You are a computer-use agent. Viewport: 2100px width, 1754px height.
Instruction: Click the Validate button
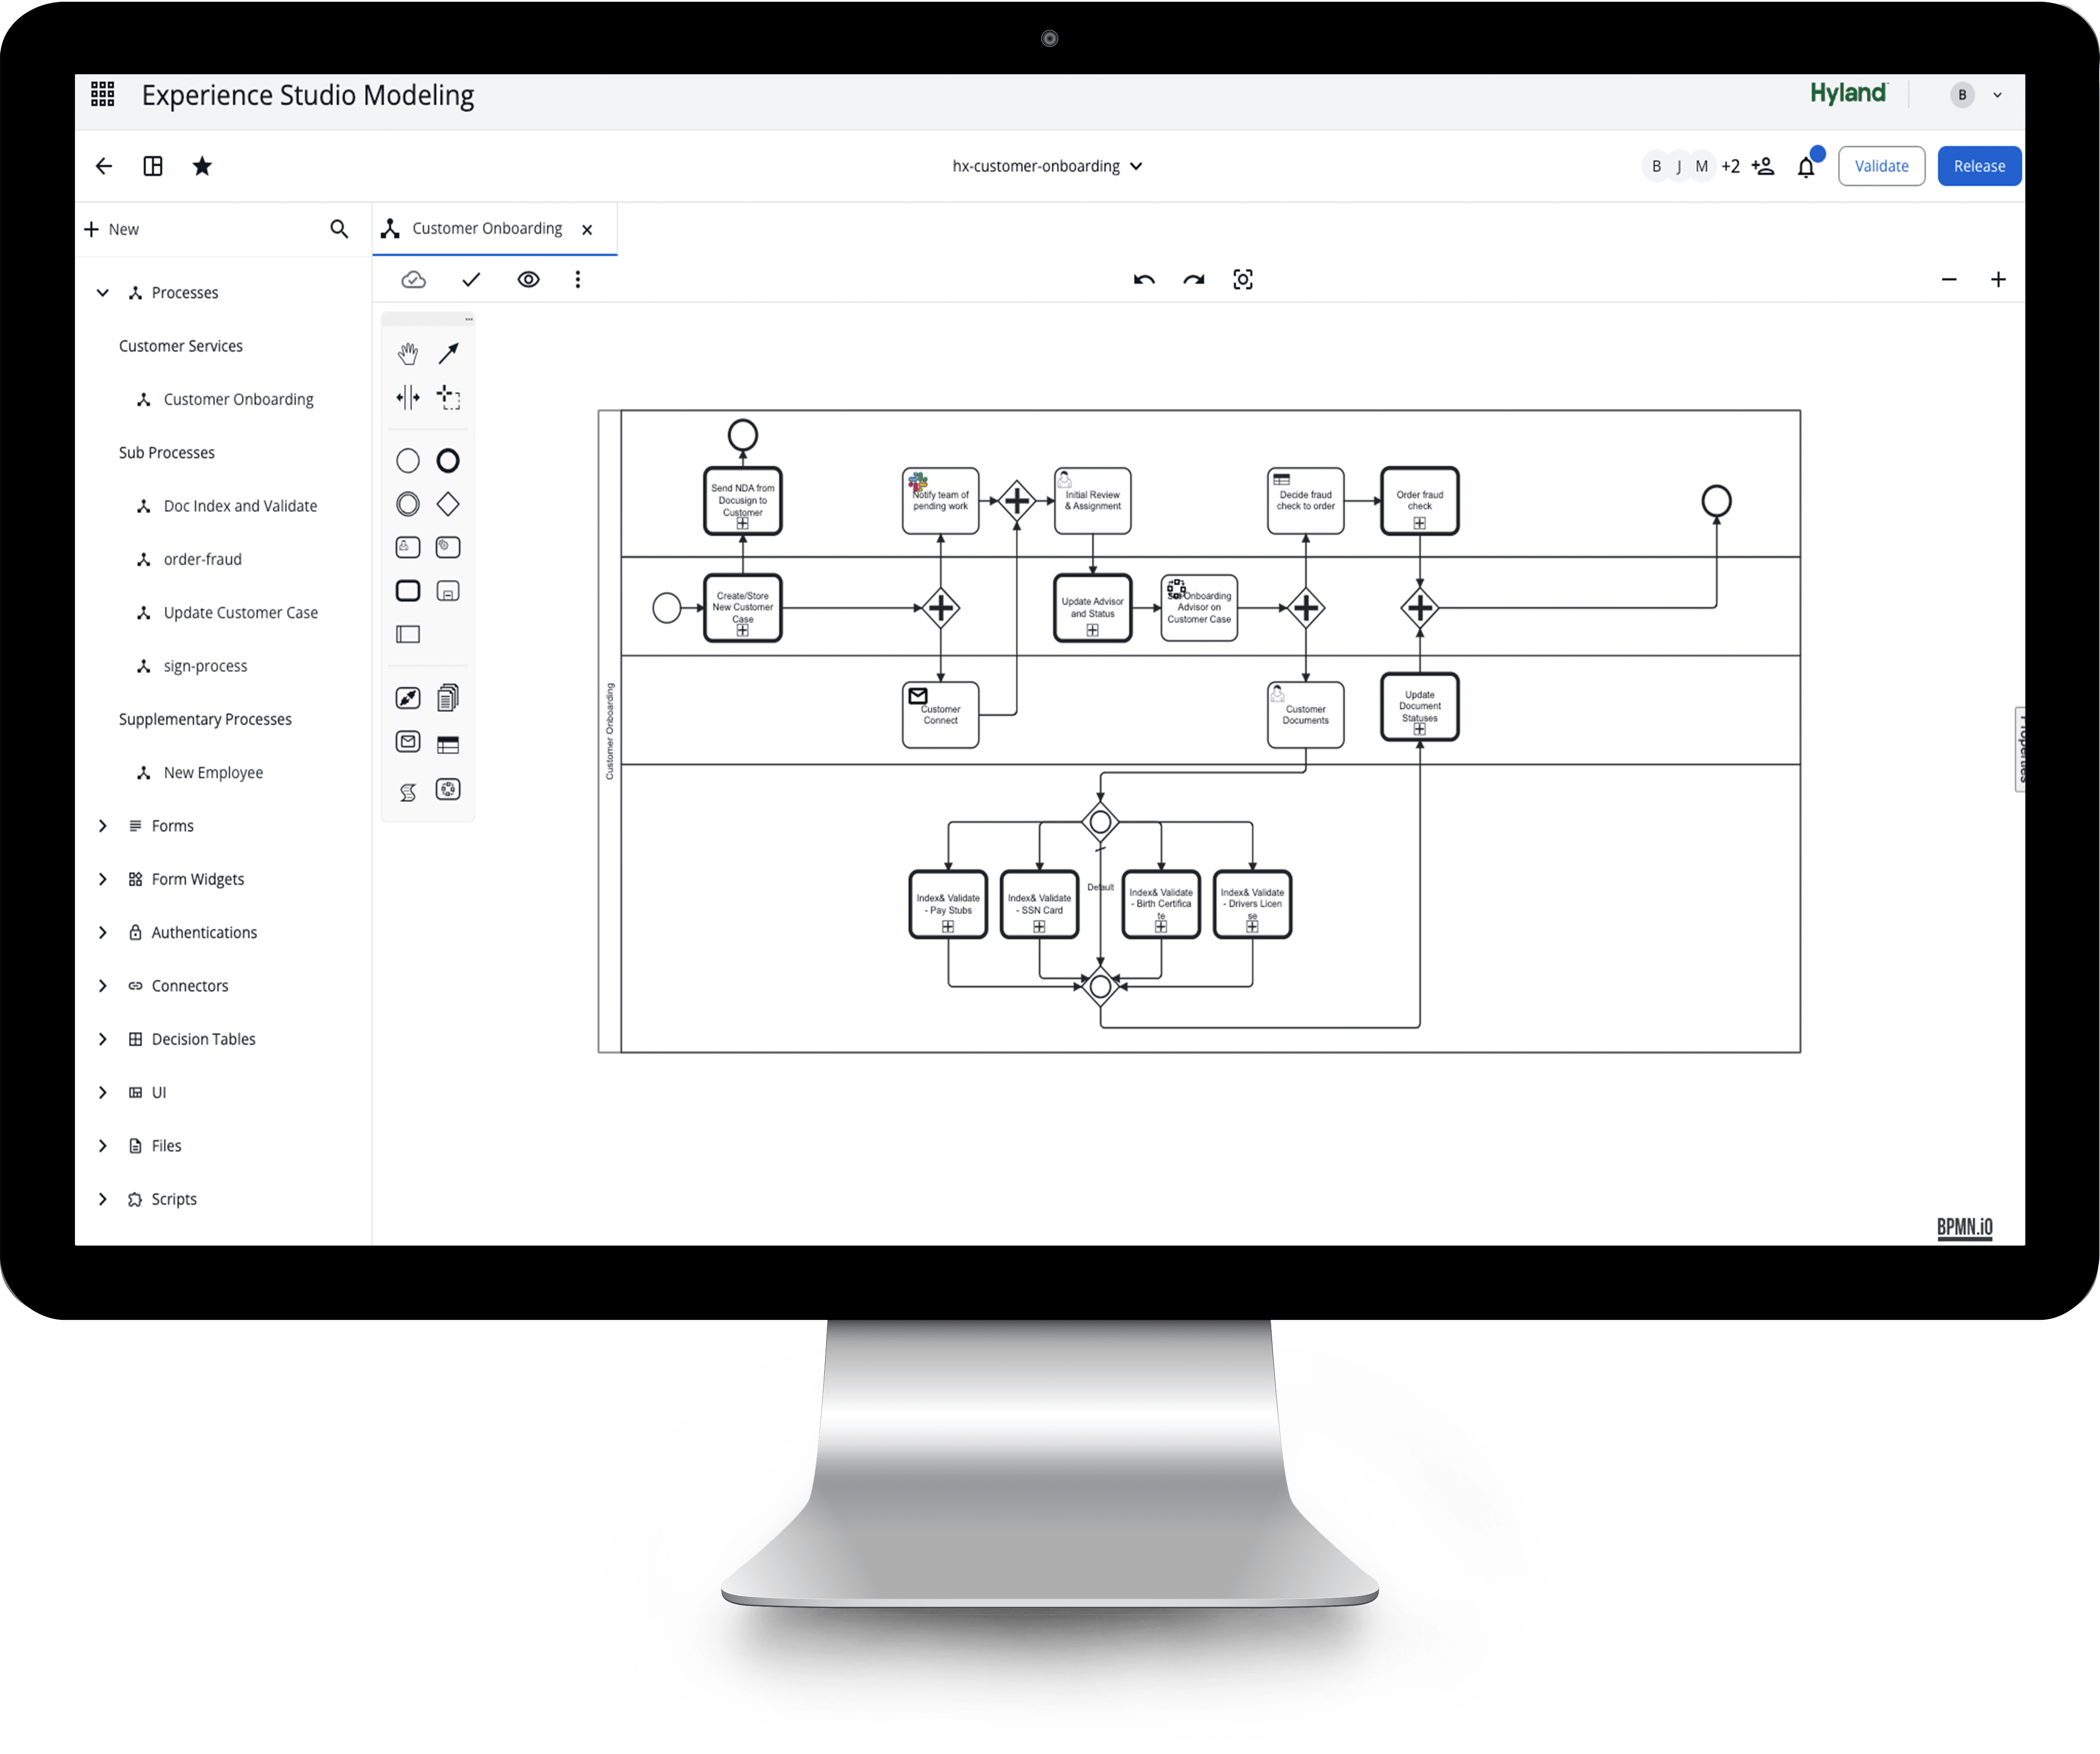click(1880, 166)
